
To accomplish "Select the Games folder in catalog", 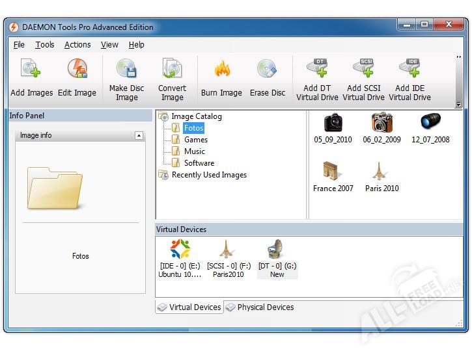I will tap(195, 140).
